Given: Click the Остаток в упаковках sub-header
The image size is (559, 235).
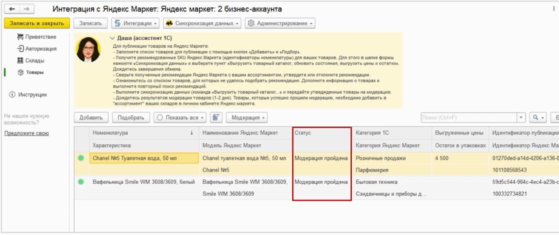Looking at the screenshot, I should coord(460,146).
